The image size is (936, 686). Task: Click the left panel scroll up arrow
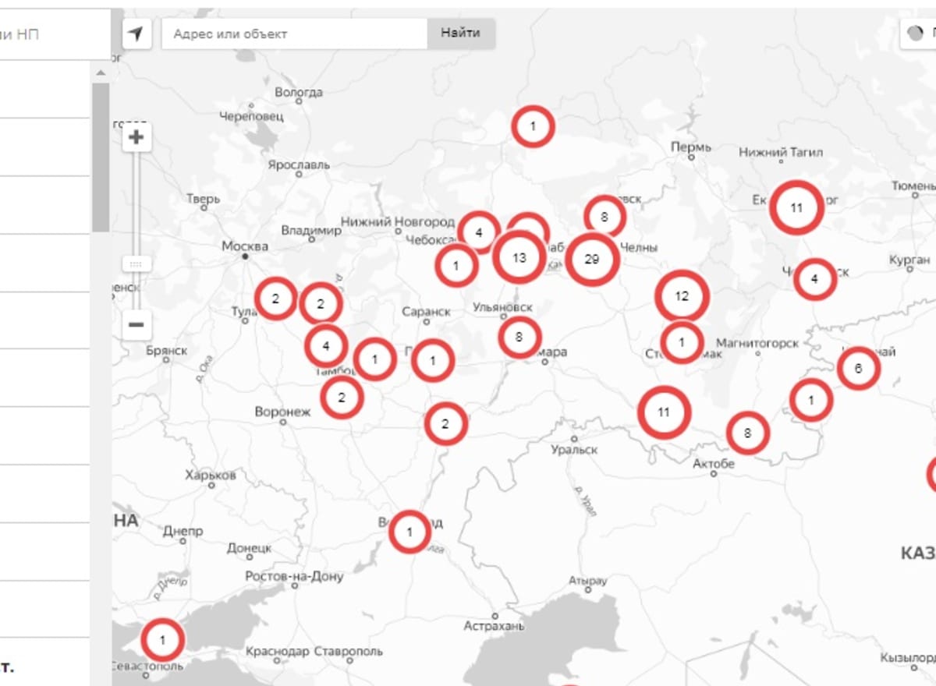[101, 73]
